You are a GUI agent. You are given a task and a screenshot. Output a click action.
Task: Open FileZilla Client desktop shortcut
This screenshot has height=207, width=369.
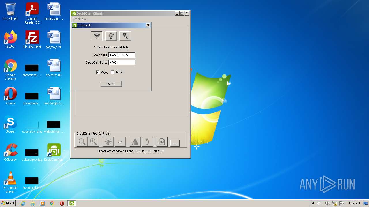[x=32, y=40]
